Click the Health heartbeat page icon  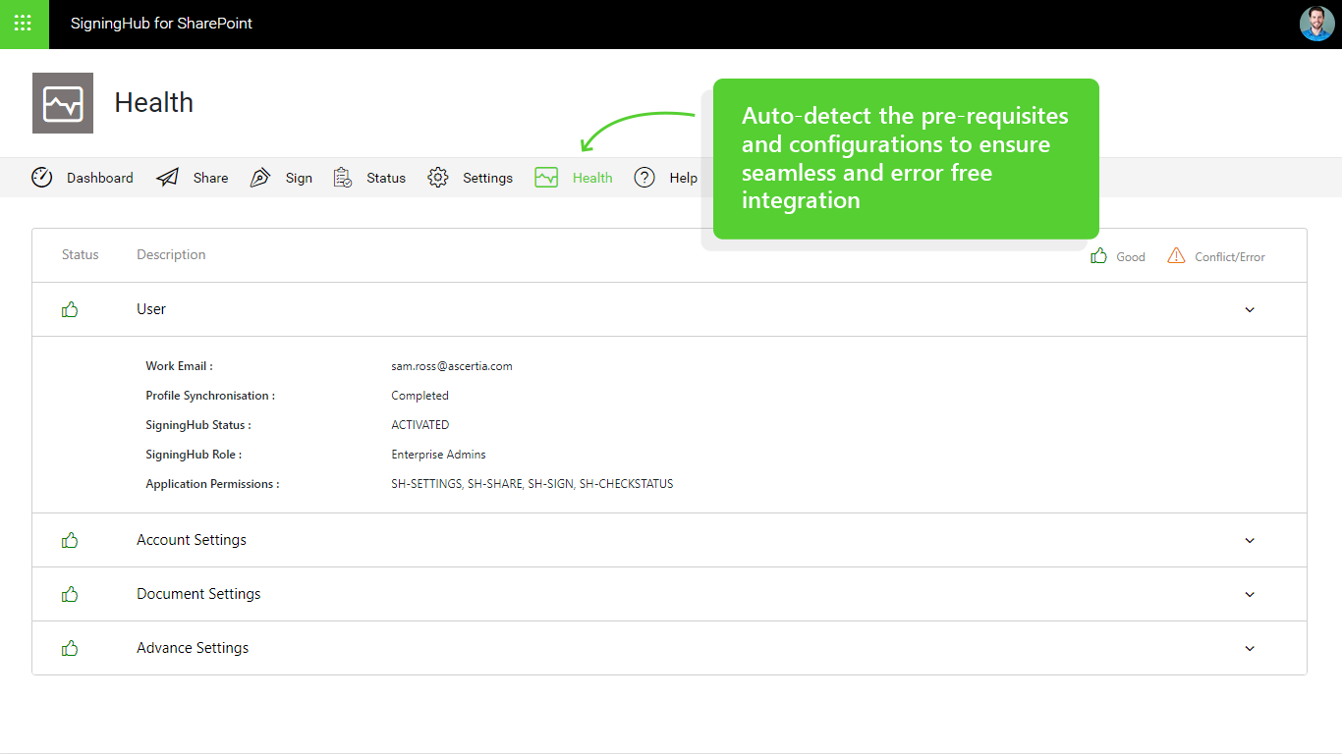tap(63, 103)
